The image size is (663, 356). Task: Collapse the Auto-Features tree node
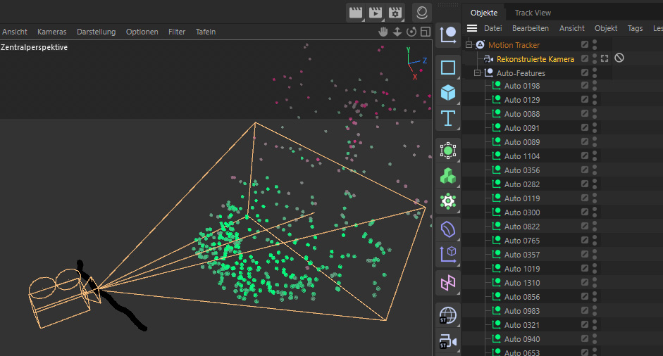(x=477, y=72)
